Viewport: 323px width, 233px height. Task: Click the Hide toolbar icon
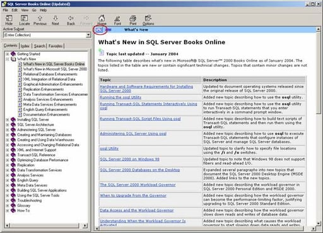[9, 18]
